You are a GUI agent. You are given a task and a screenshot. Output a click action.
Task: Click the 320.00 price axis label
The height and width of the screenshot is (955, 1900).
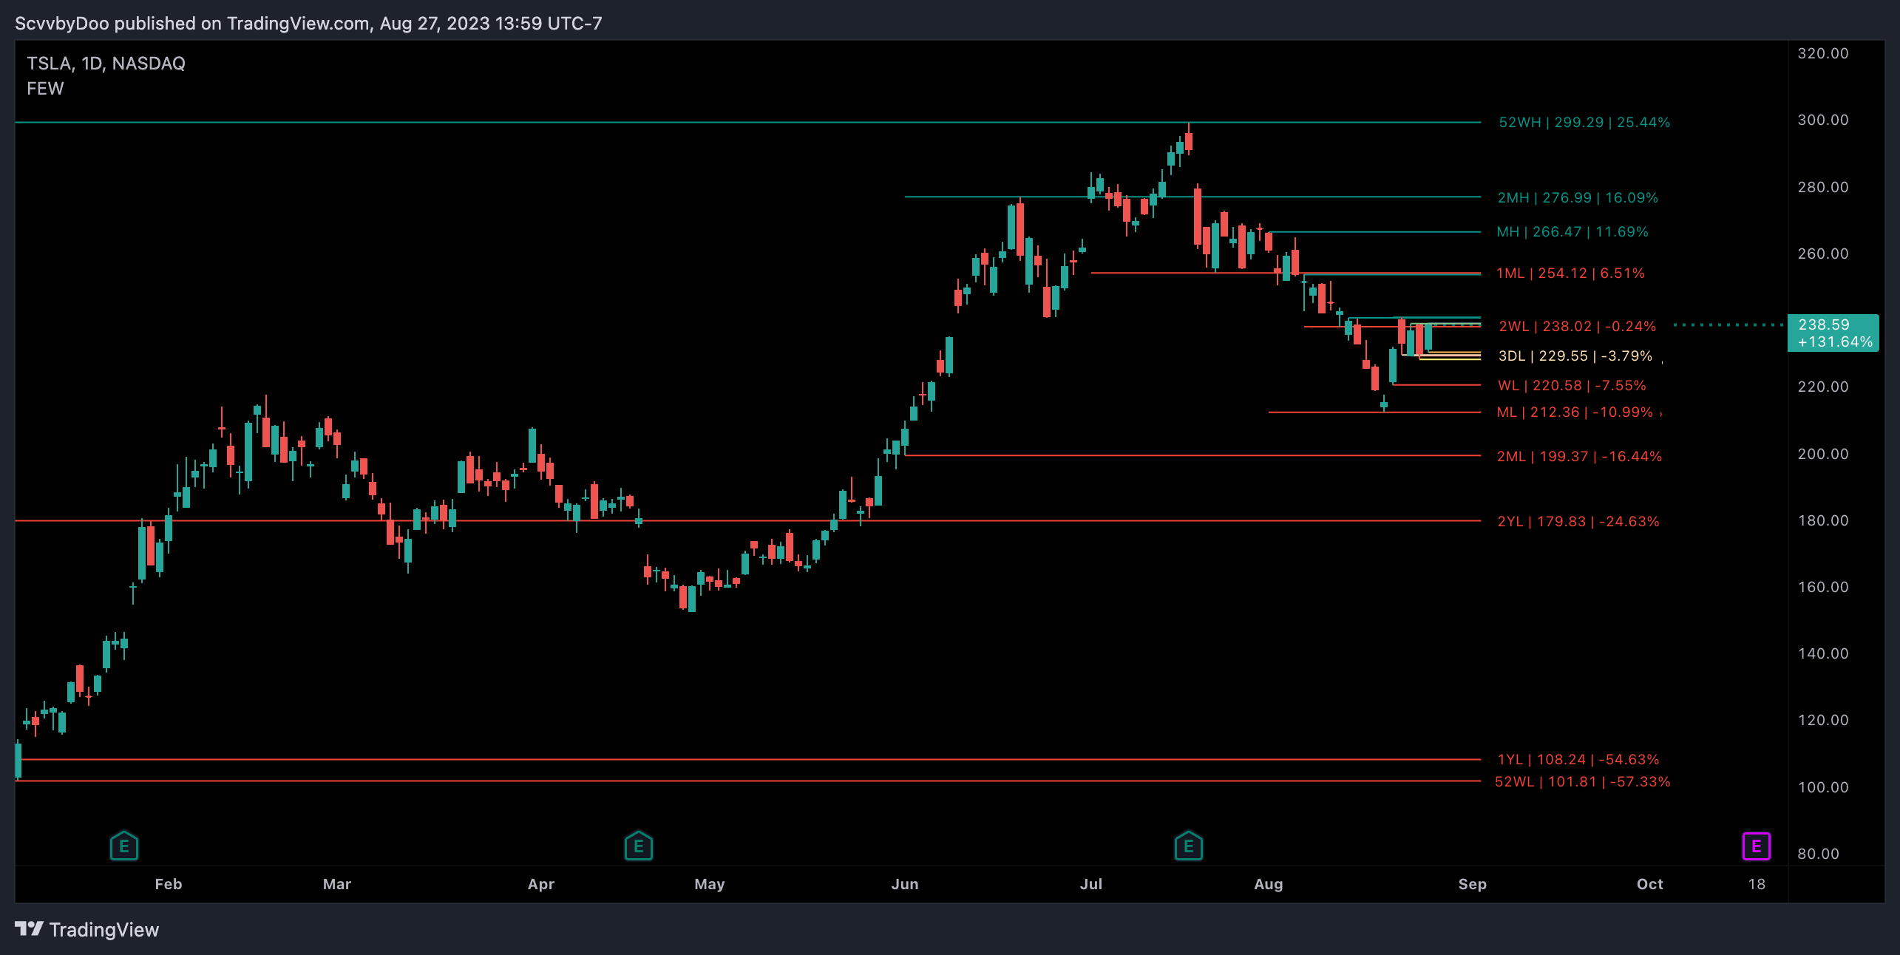[1823, 53]
